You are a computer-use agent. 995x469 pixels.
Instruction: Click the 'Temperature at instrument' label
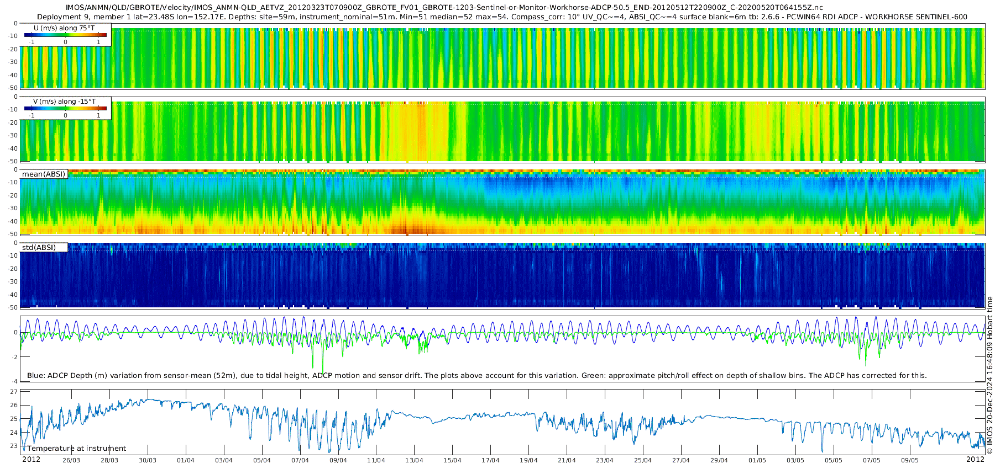(x=77, y=449)
